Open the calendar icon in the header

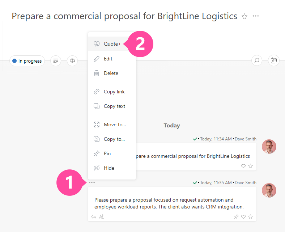click(x=274, y=61)
